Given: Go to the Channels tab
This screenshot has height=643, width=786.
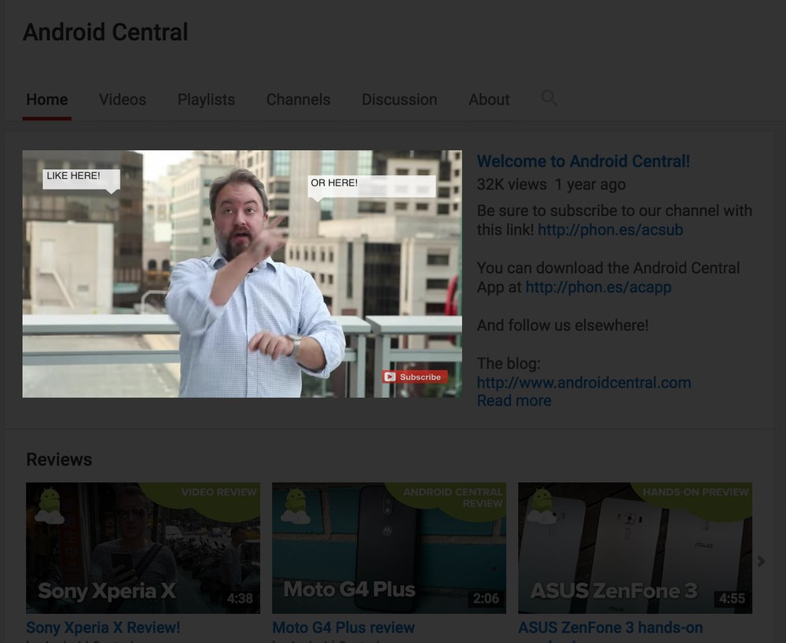Looking at the screenshot, I should tap(298, 100).
